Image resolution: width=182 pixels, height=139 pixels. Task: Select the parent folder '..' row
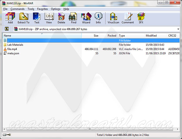click(91, 40)
